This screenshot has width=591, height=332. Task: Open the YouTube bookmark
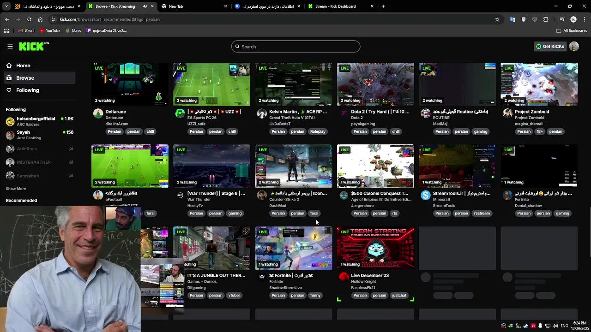[50, 31]
